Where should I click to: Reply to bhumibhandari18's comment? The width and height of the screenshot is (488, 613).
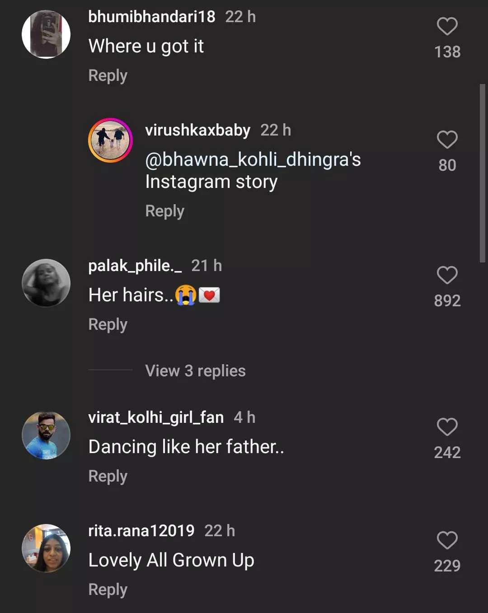point(108,75)
